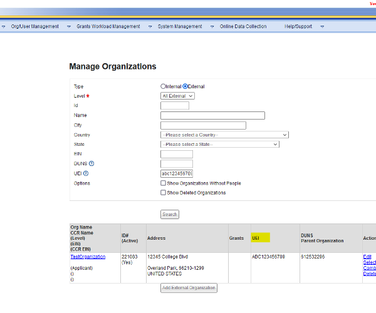Open the TestOrganization link
Viewport: 376px width, 313px height.
pos(88,257)
